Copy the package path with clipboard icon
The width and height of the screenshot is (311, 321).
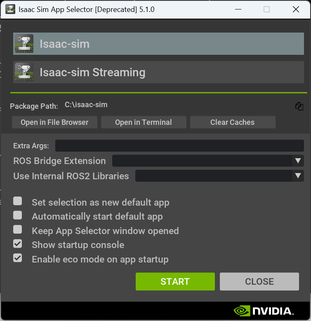299,106
